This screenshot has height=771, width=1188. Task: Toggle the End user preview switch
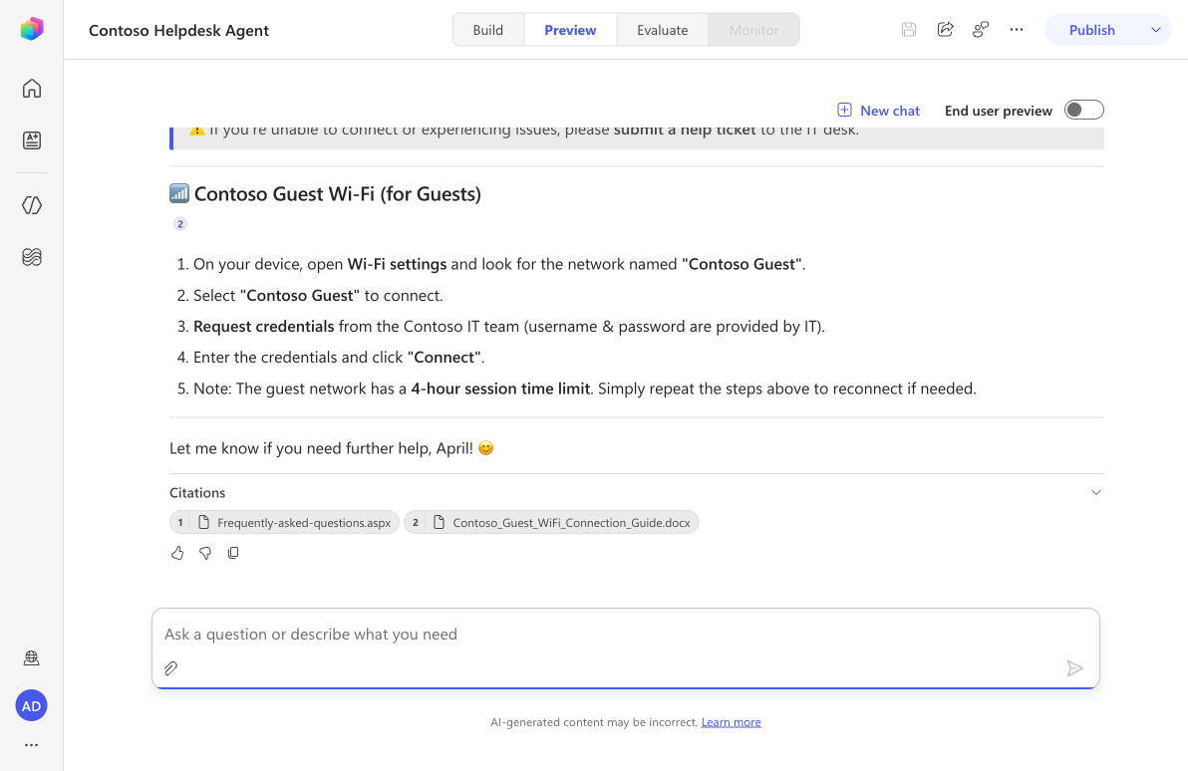(1083, 110)
